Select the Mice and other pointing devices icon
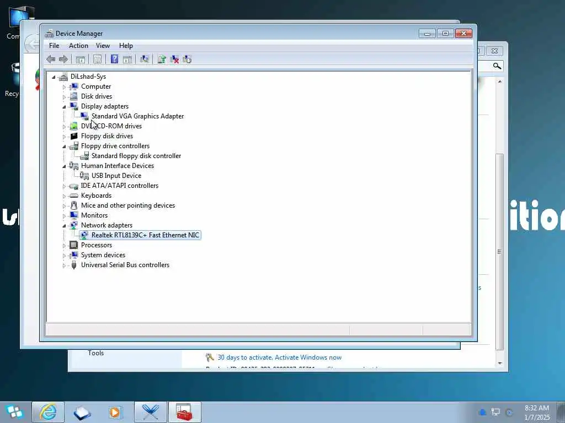The image size is (565, 423). click(x=74, y=205)
